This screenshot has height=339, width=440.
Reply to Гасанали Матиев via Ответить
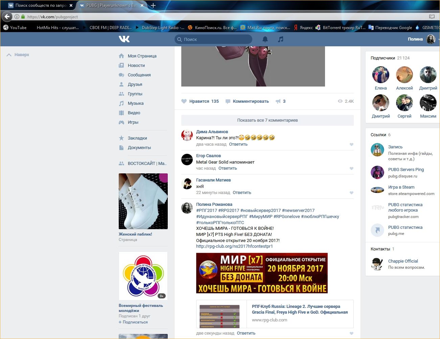[242, 193]
